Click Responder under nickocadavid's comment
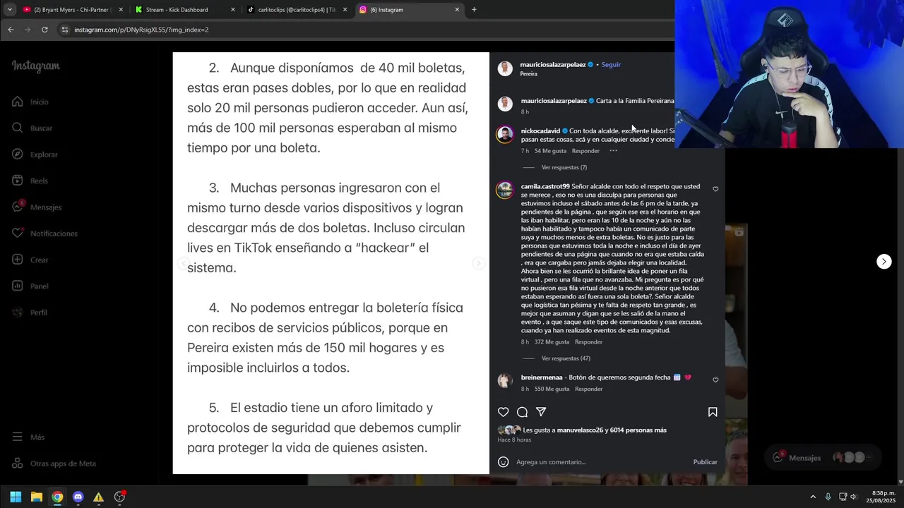904x508 pixels. coord(585,151)
